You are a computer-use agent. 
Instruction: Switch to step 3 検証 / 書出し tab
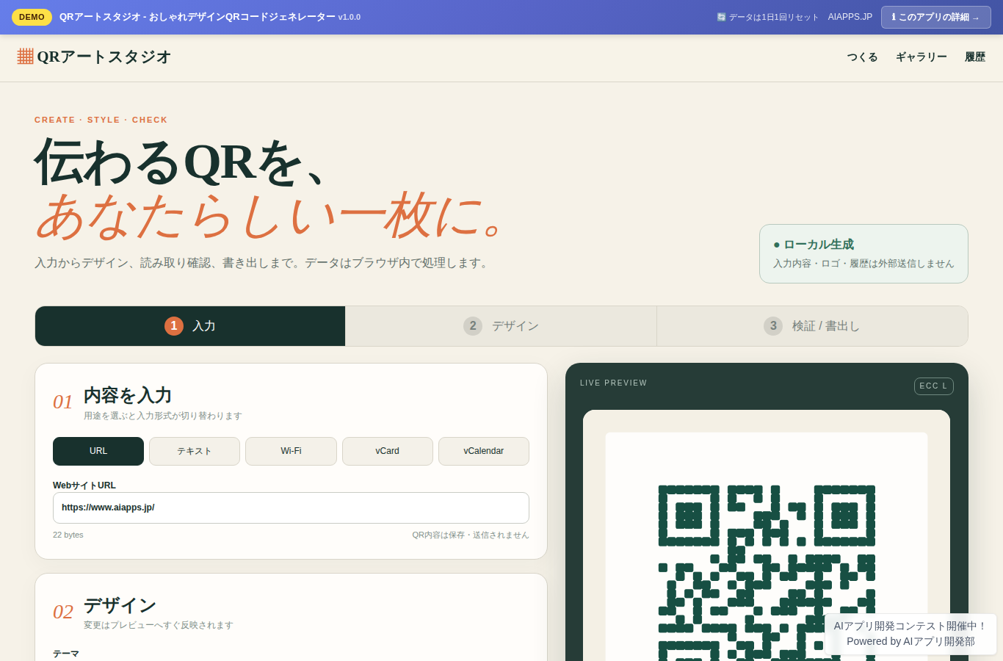pos(812,326)
